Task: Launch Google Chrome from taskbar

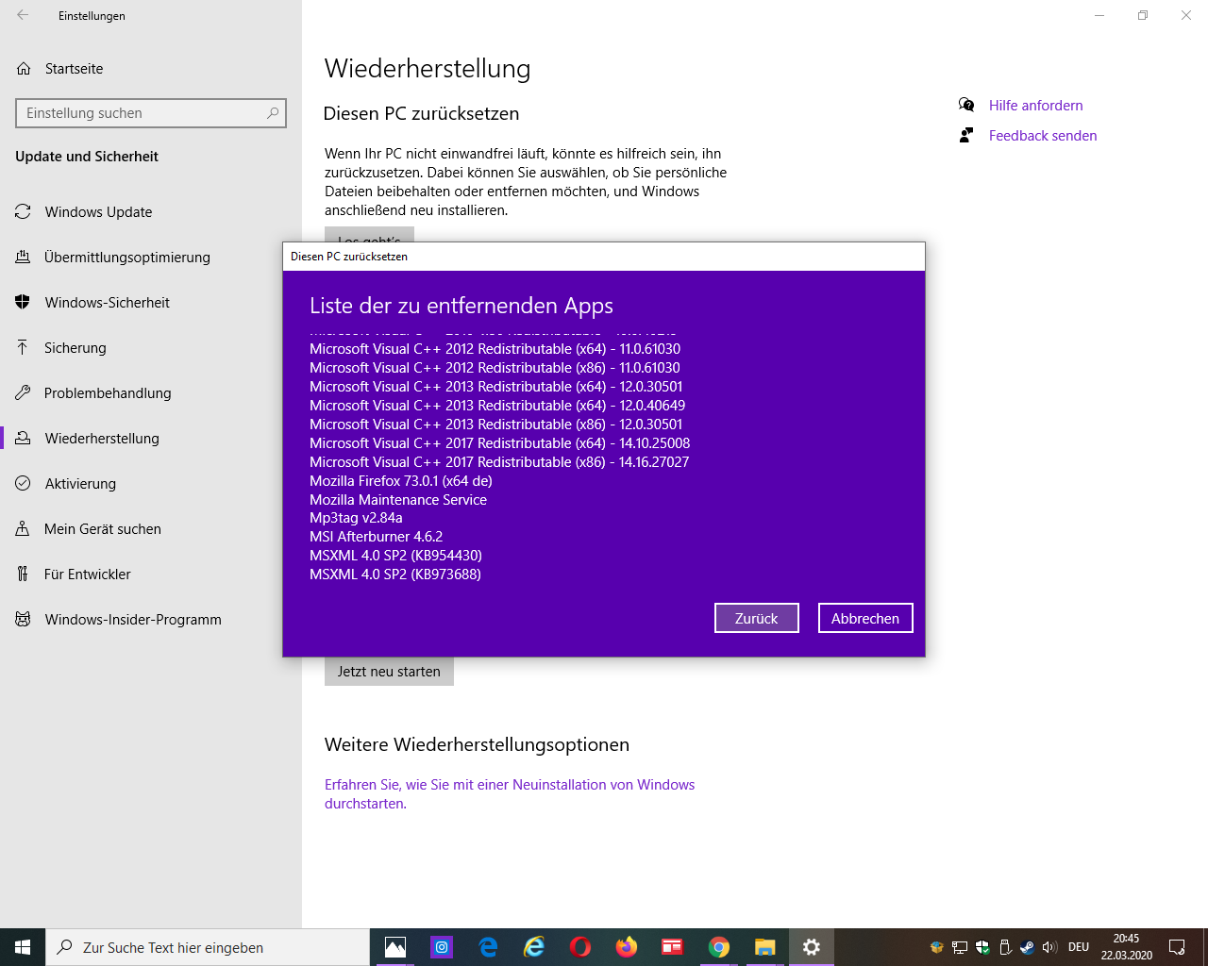Action: (719, 947)
